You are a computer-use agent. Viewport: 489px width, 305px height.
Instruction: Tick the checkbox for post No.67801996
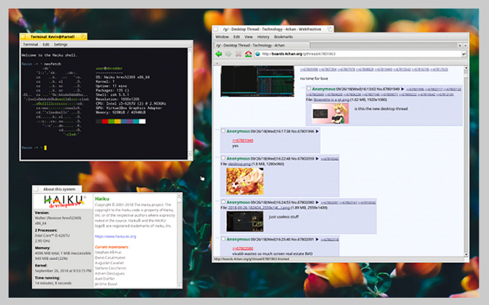[224, 131]
